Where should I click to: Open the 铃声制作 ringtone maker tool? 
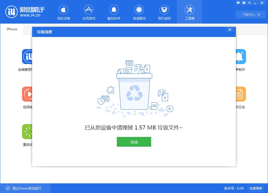tap(240, 57)
